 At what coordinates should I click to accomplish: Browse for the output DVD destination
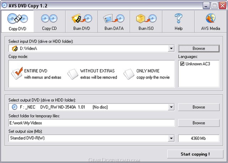[x=199, y=107]
